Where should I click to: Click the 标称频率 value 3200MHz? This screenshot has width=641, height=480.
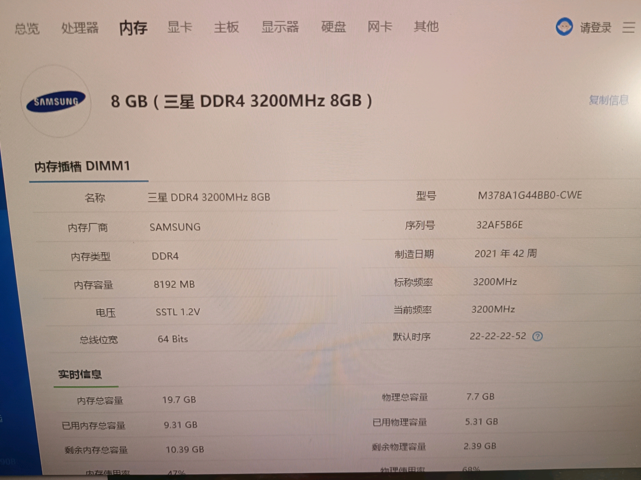pyautogui.click(x=495, y=282)
